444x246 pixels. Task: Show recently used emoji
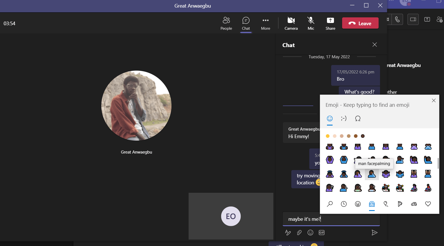[344, 204]
